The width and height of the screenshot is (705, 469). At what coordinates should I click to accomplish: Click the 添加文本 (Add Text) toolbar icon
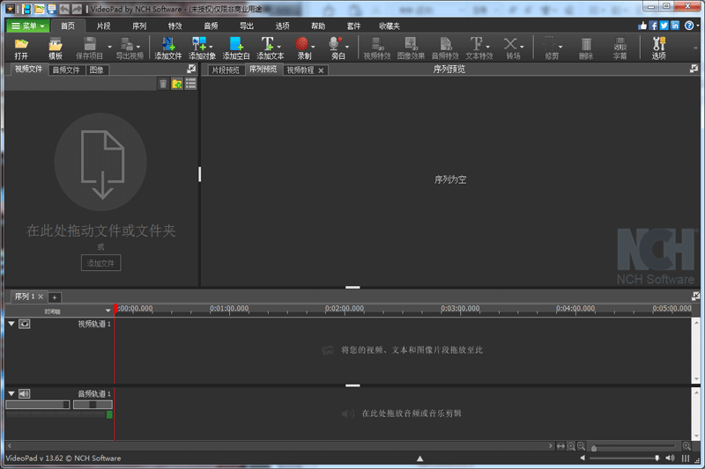[269, 45]
